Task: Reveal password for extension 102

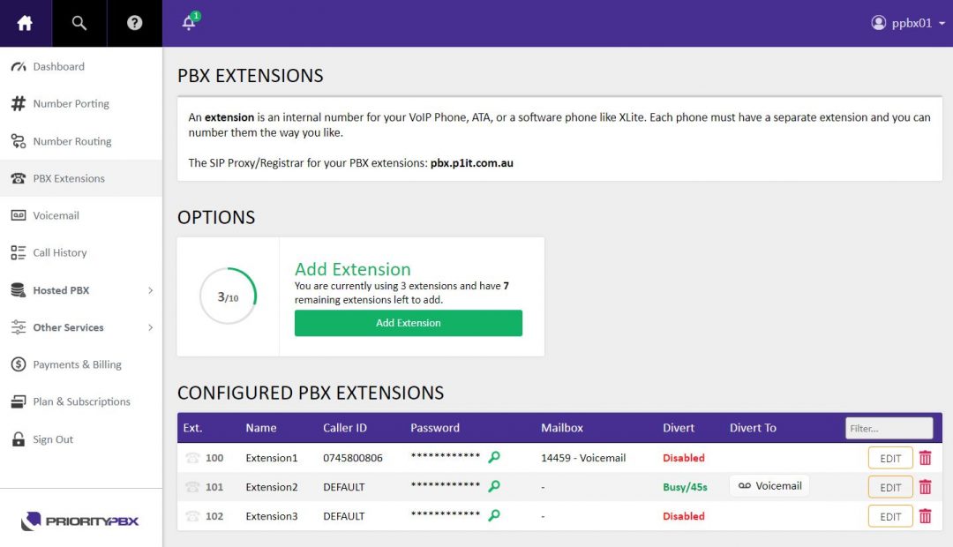Action: coord(494,515)
